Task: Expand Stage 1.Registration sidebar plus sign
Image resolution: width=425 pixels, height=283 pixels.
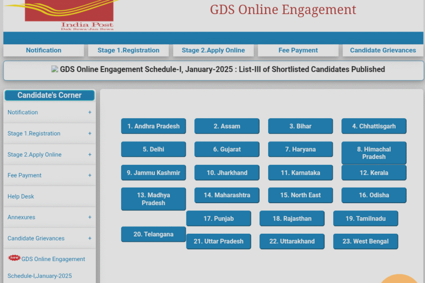Action: (x=90, y=133)
